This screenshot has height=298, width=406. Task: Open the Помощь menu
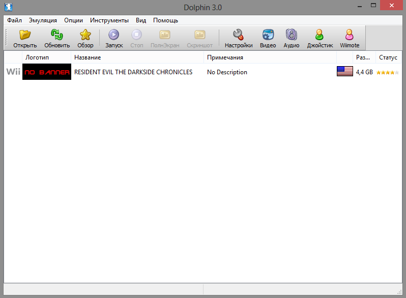[x=166, y=20]
